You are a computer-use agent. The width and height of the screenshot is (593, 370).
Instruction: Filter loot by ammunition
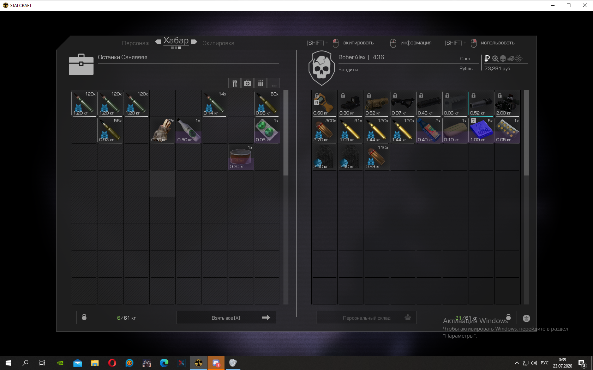260,83
